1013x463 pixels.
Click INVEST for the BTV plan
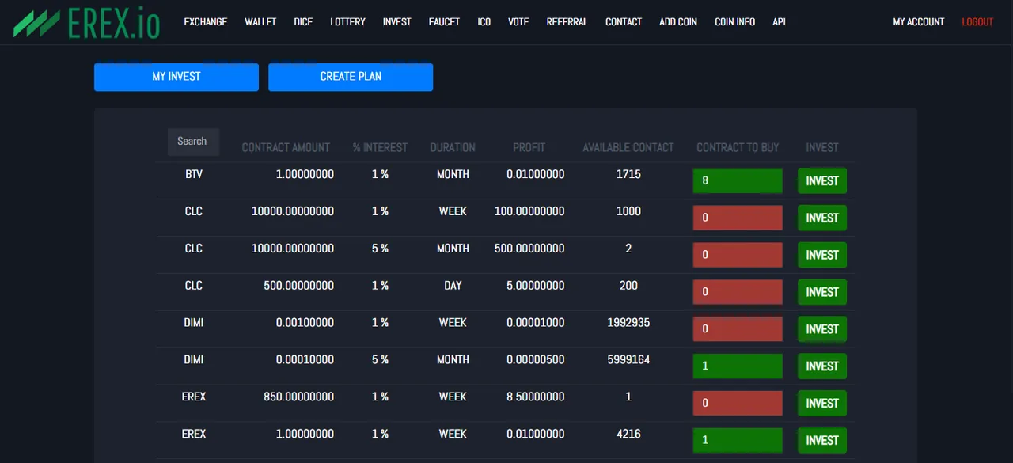point(822,180)
